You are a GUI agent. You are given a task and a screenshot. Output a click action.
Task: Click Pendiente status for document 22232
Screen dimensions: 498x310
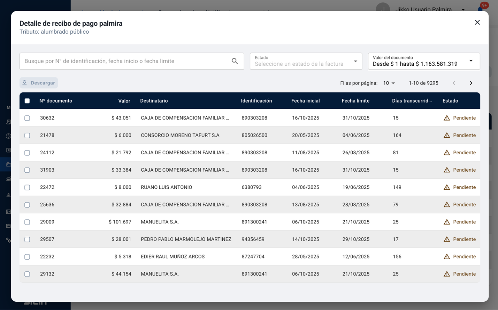pos(464,257)
